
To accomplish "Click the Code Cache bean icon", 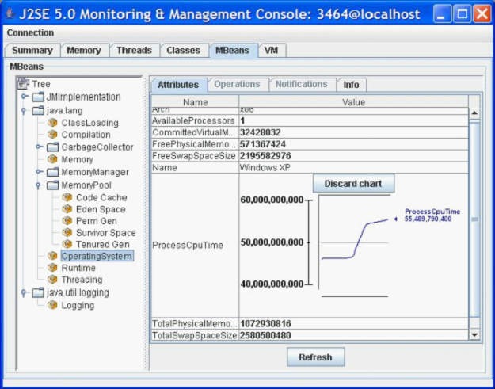I will 67,197.
